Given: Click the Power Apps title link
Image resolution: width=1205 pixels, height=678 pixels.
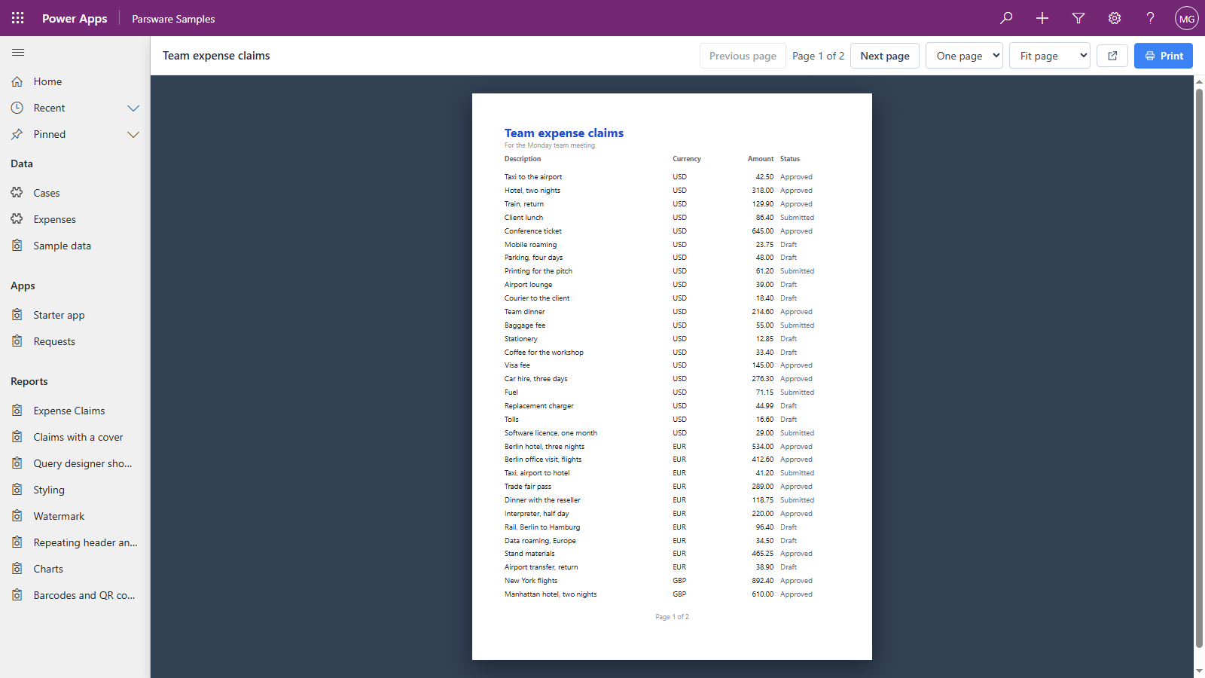Looking at the screenshot, I should click(x=75, y=18).
